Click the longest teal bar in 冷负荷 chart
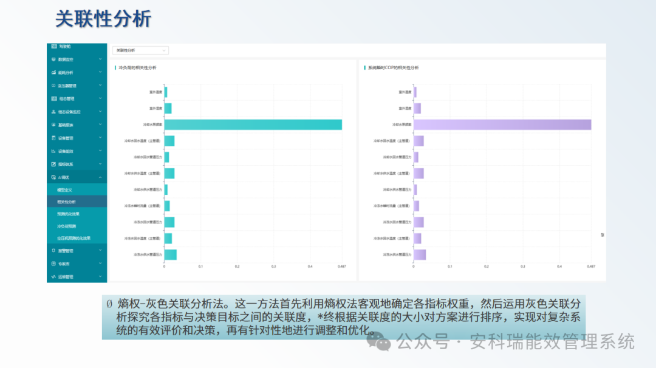 253,124
